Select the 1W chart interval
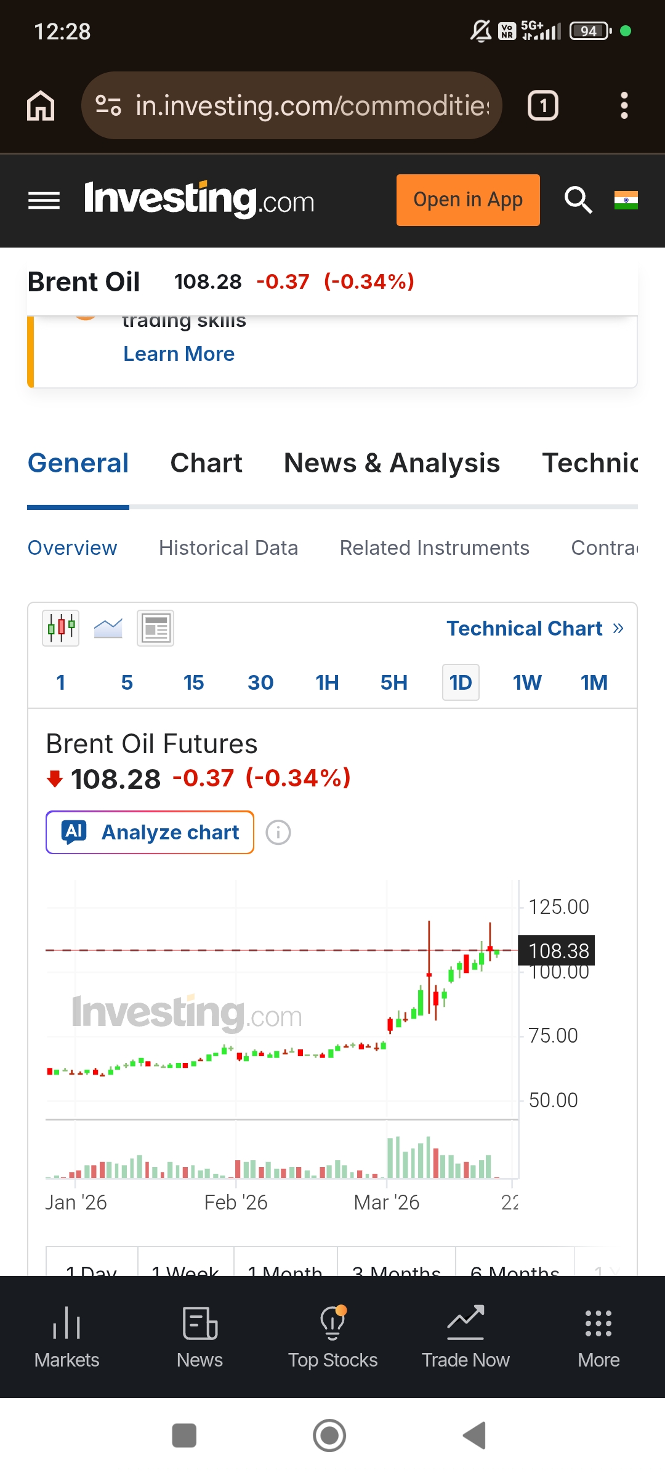 point(527,682)
